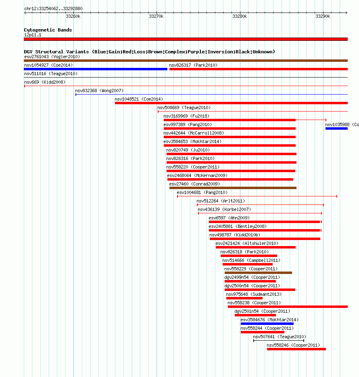Click the red 12p11.1 cytogenetic band bar
The height and width of the screenshot is (377, 359).
(186, 39)
